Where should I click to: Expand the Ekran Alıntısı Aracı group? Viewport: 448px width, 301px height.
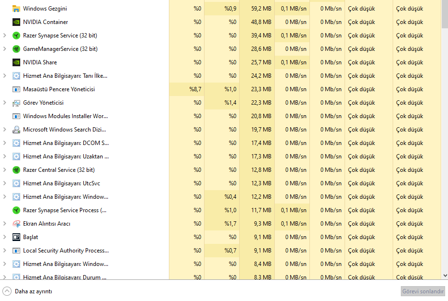(x=5, y=224)
